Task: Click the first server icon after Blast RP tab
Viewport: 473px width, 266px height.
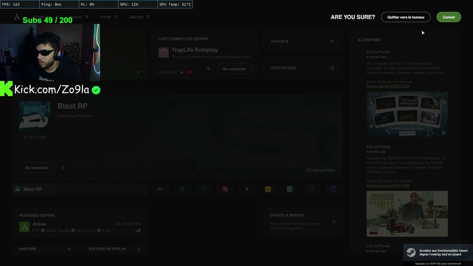Action: pyautogui.click(x=160, y=189)
